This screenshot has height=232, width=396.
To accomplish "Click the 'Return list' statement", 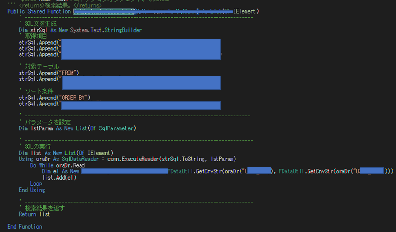I will tap(34, 214).
